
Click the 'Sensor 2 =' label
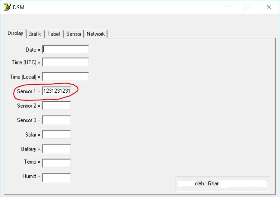click(29, 106)
